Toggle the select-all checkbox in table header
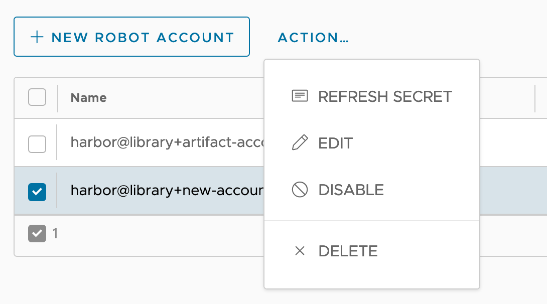The width and height of the screenshot is (547, 304). [x=37, y=97]
